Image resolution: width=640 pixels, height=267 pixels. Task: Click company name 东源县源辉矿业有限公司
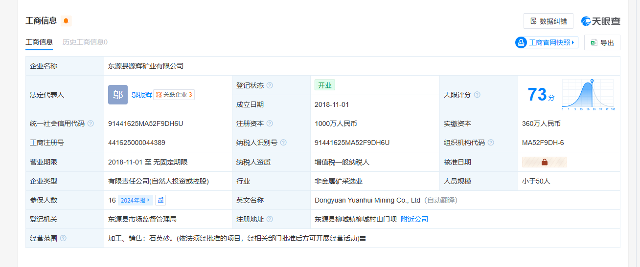click(146, 66)
